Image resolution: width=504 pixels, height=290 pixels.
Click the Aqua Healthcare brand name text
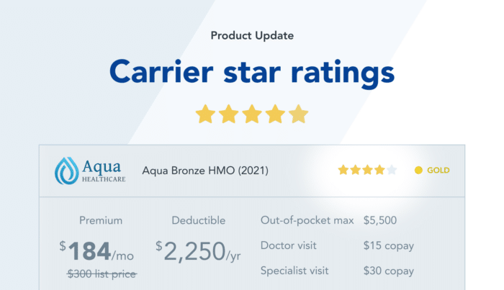pyautogui.click(x=104, y=171)
